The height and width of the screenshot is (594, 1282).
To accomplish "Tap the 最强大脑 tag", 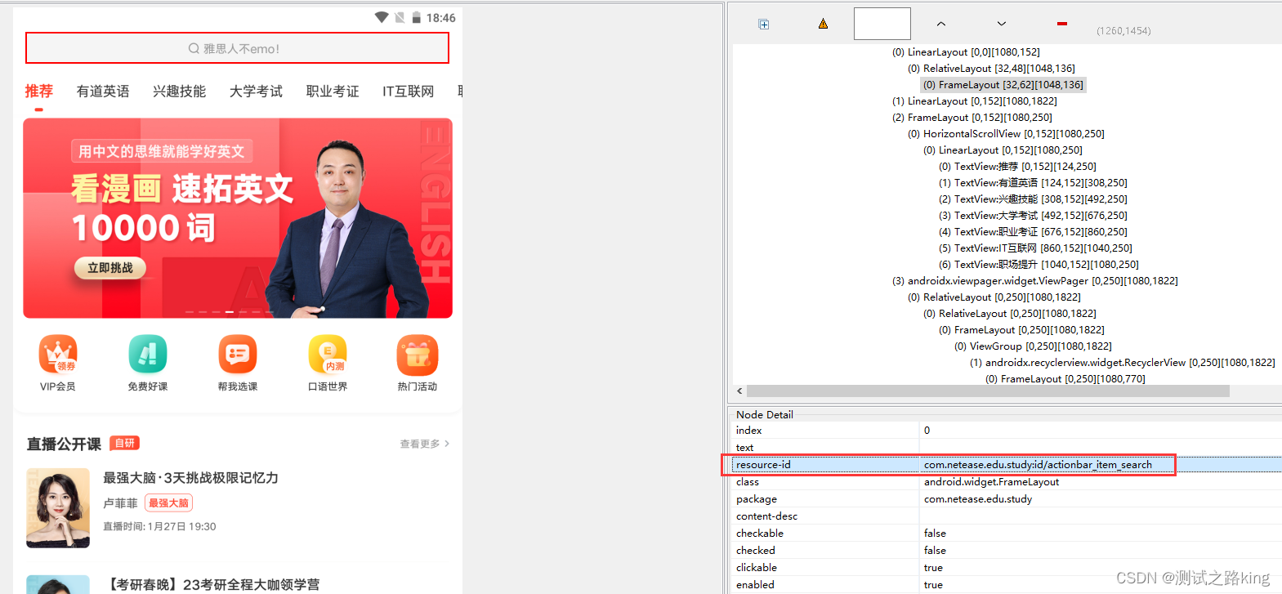I will tap(168, 503).
